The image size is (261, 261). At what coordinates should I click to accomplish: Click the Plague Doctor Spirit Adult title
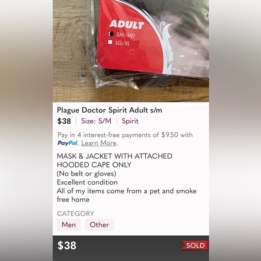[109, 110]
